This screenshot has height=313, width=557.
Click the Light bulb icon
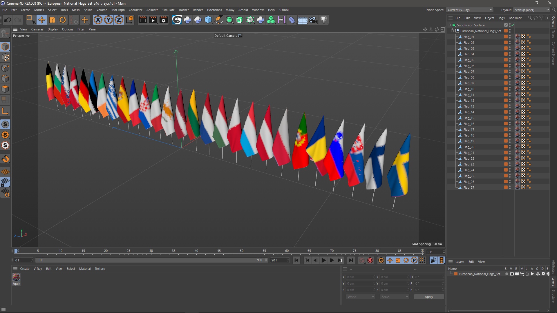pos(324,20)
